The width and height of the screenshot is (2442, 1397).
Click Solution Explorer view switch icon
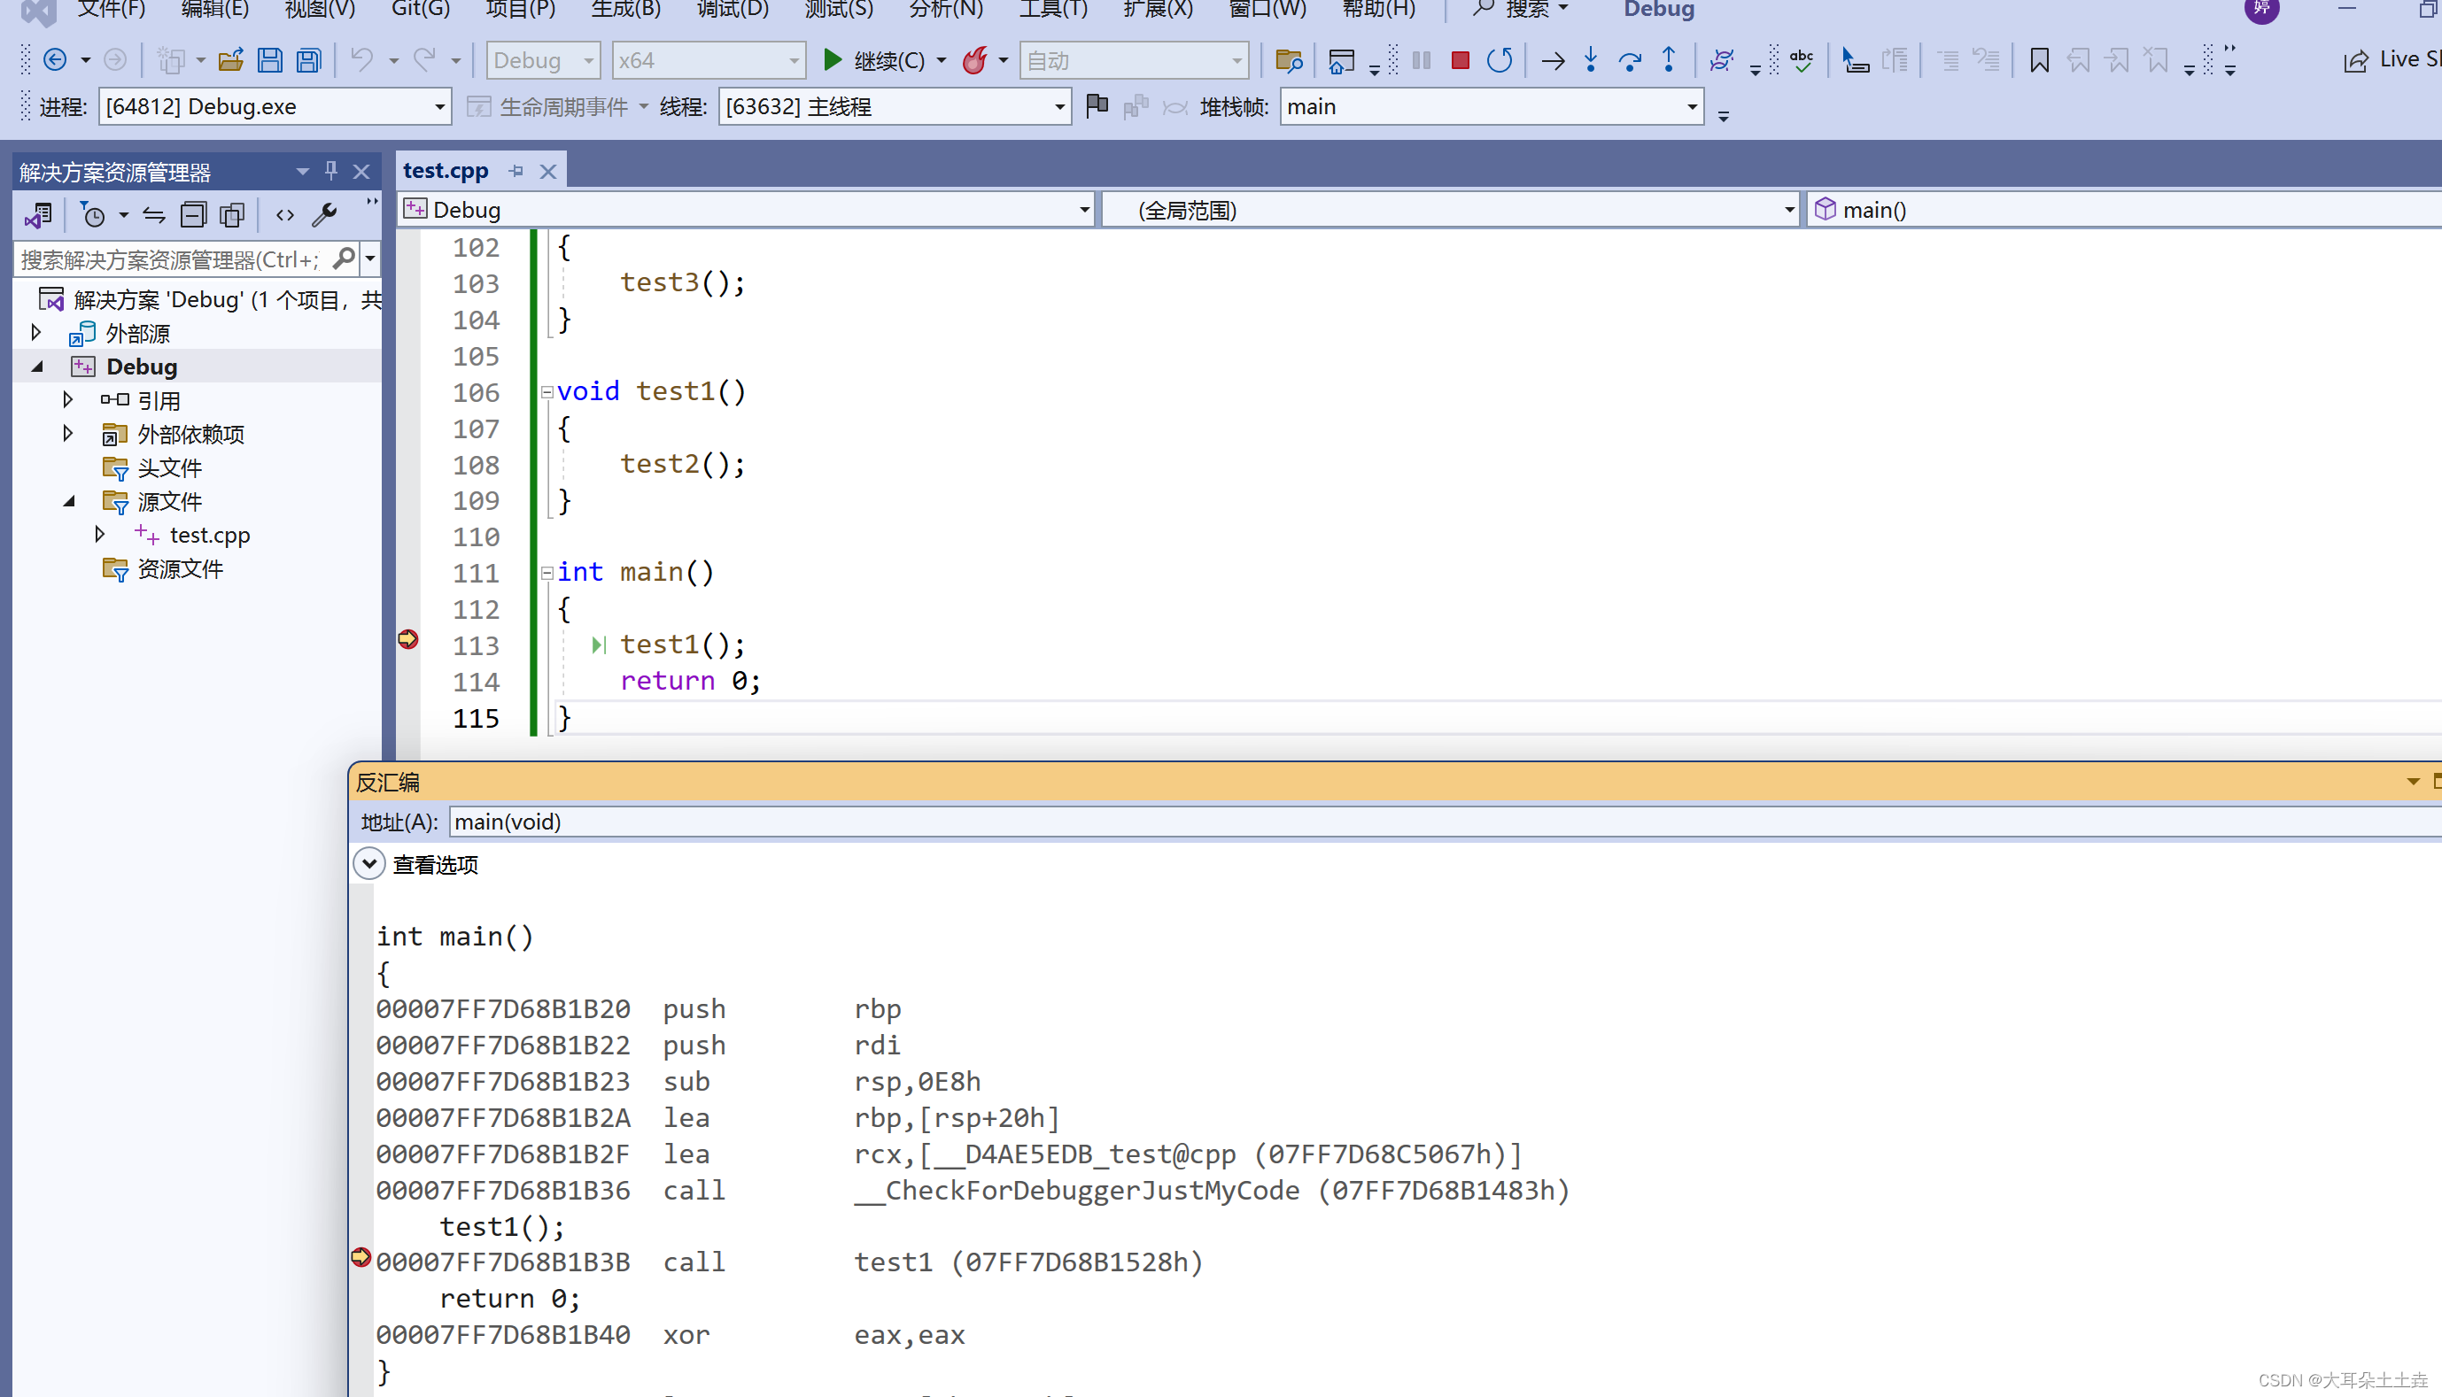(x=37, y=215)
